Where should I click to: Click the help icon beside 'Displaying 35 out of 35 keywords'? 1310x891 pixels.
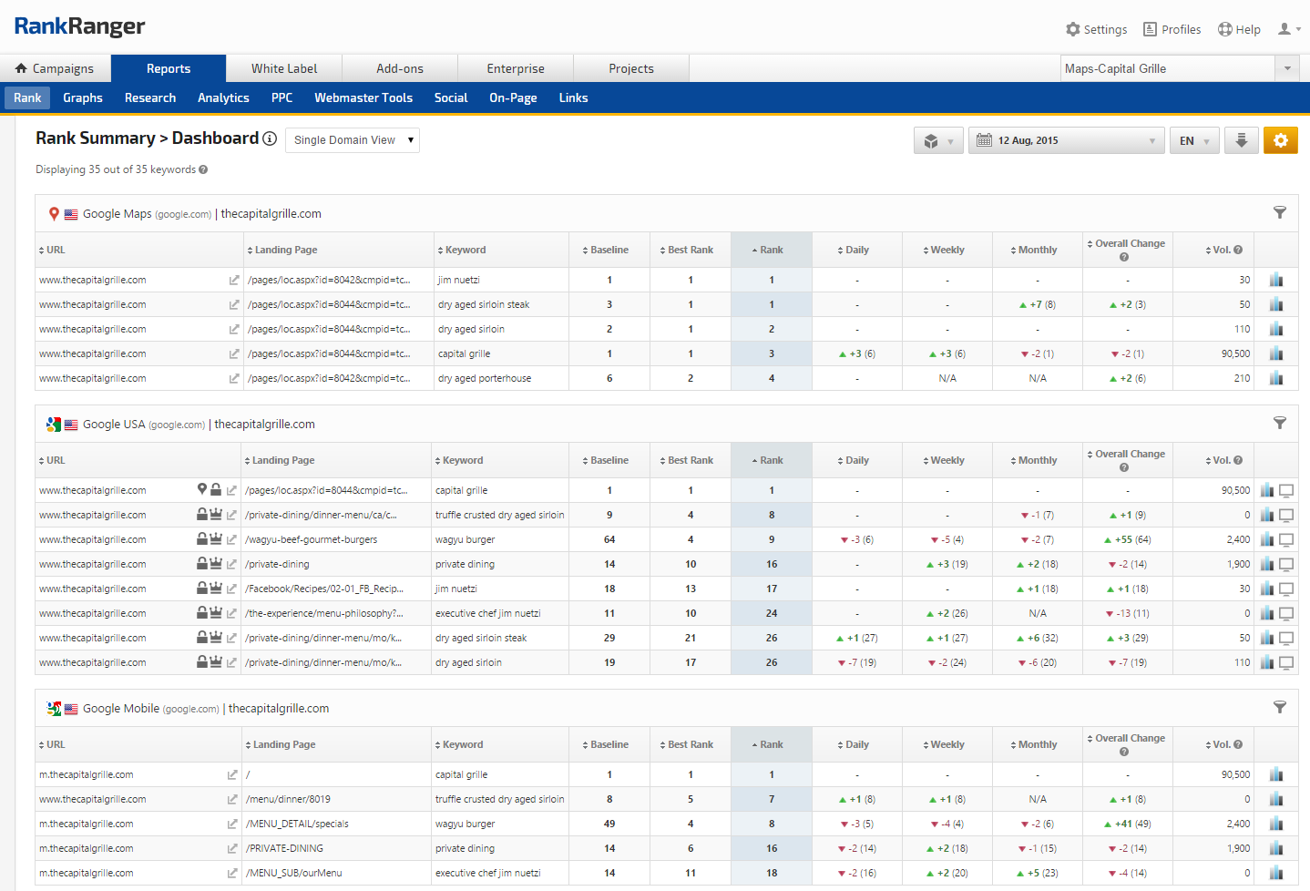203,169
